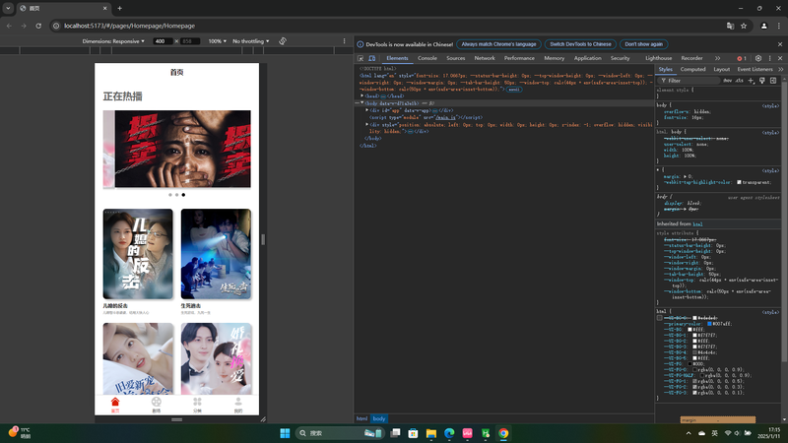
Task: Show more Styles sidebar tabs chevron
Action: (780, 69)
